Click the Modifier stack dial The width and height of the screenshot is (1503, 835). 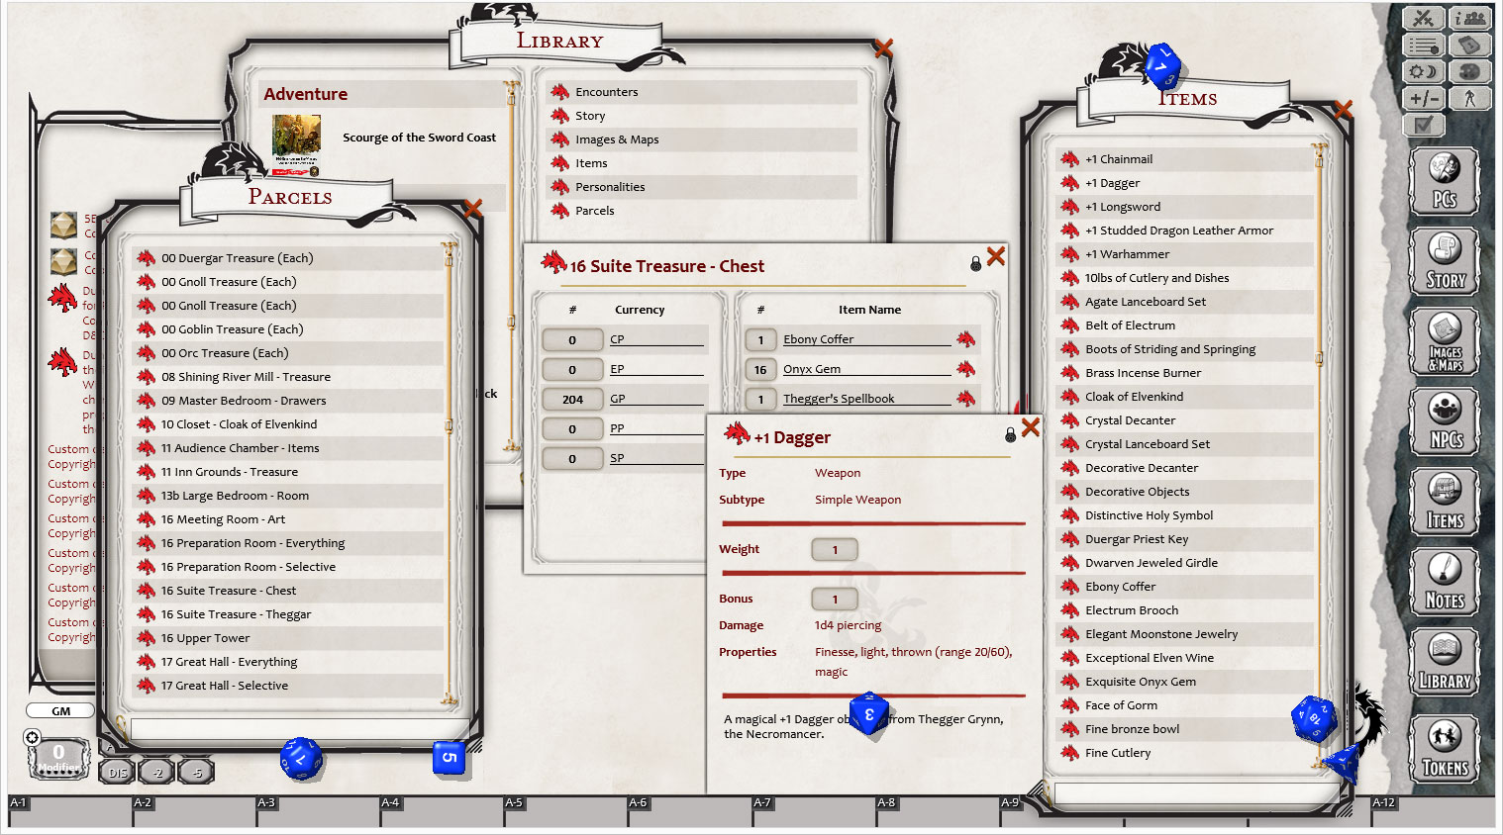(x=59, y=757)
